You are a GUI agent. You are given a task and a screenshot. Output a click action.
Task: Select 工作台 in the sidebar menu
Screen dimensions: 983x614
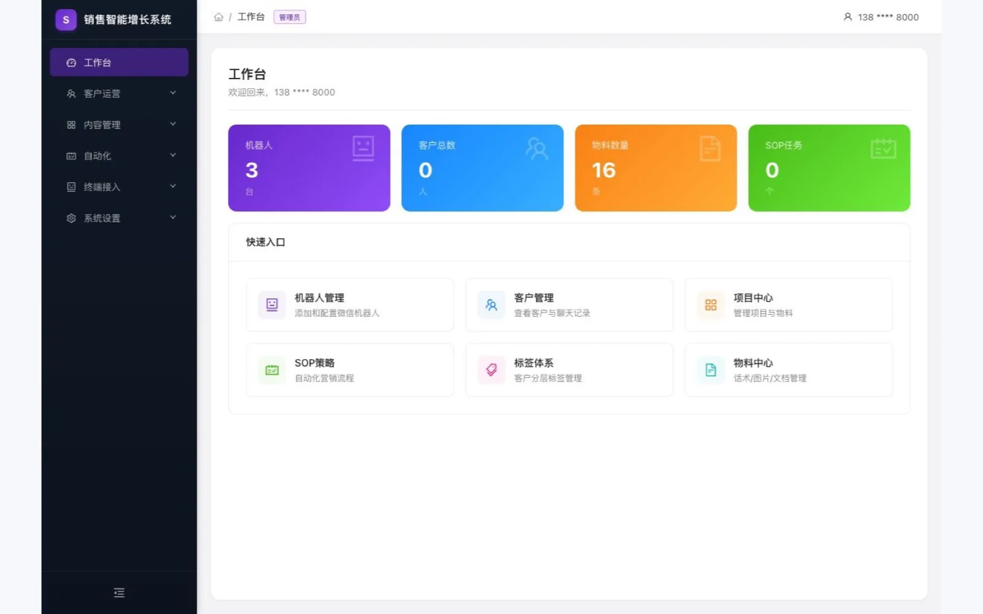coord(119,63)
